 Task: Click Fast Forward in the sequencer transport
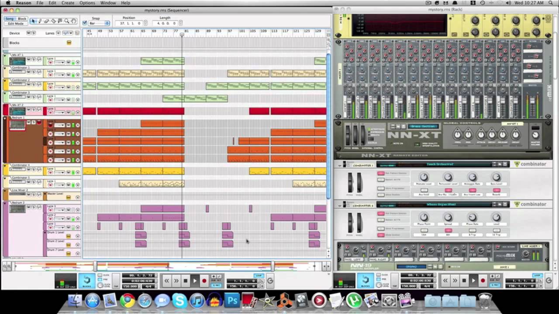(x=176, y=281)
